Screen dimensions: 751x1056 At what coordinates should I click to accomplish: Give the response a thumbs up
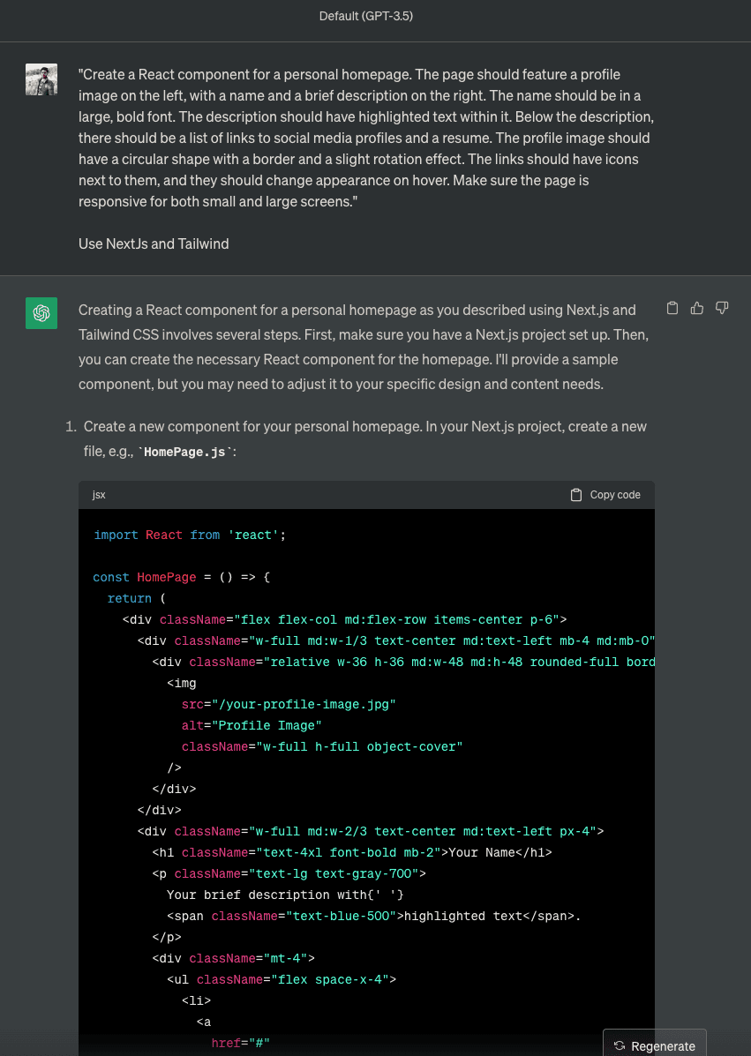[x=697, y=308]
